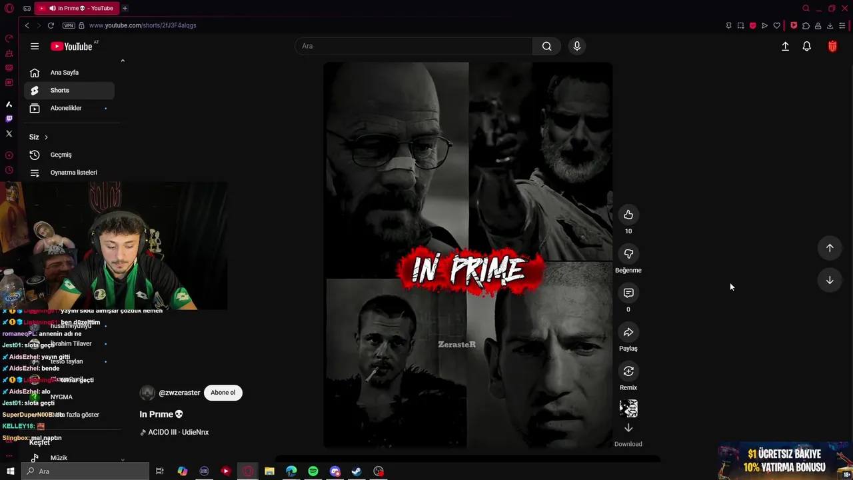Image resolution: width=853 pixels, height=480 pixels.
Task: Open Microsoft Edge from the taskbar
Action: coord(291,471)
